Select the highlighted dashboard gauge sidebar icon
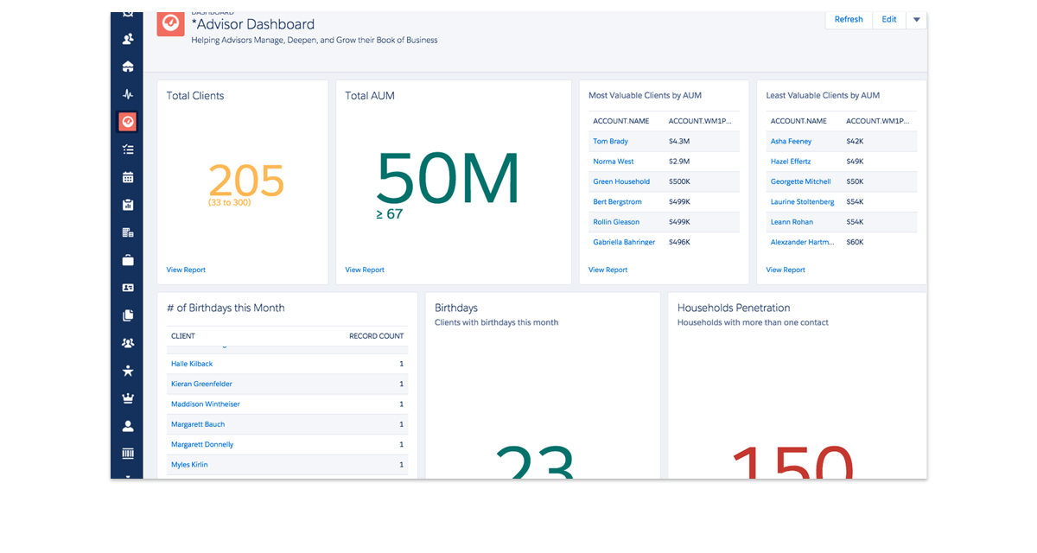This screenshot has width=1037, height=553. point(128,122)
